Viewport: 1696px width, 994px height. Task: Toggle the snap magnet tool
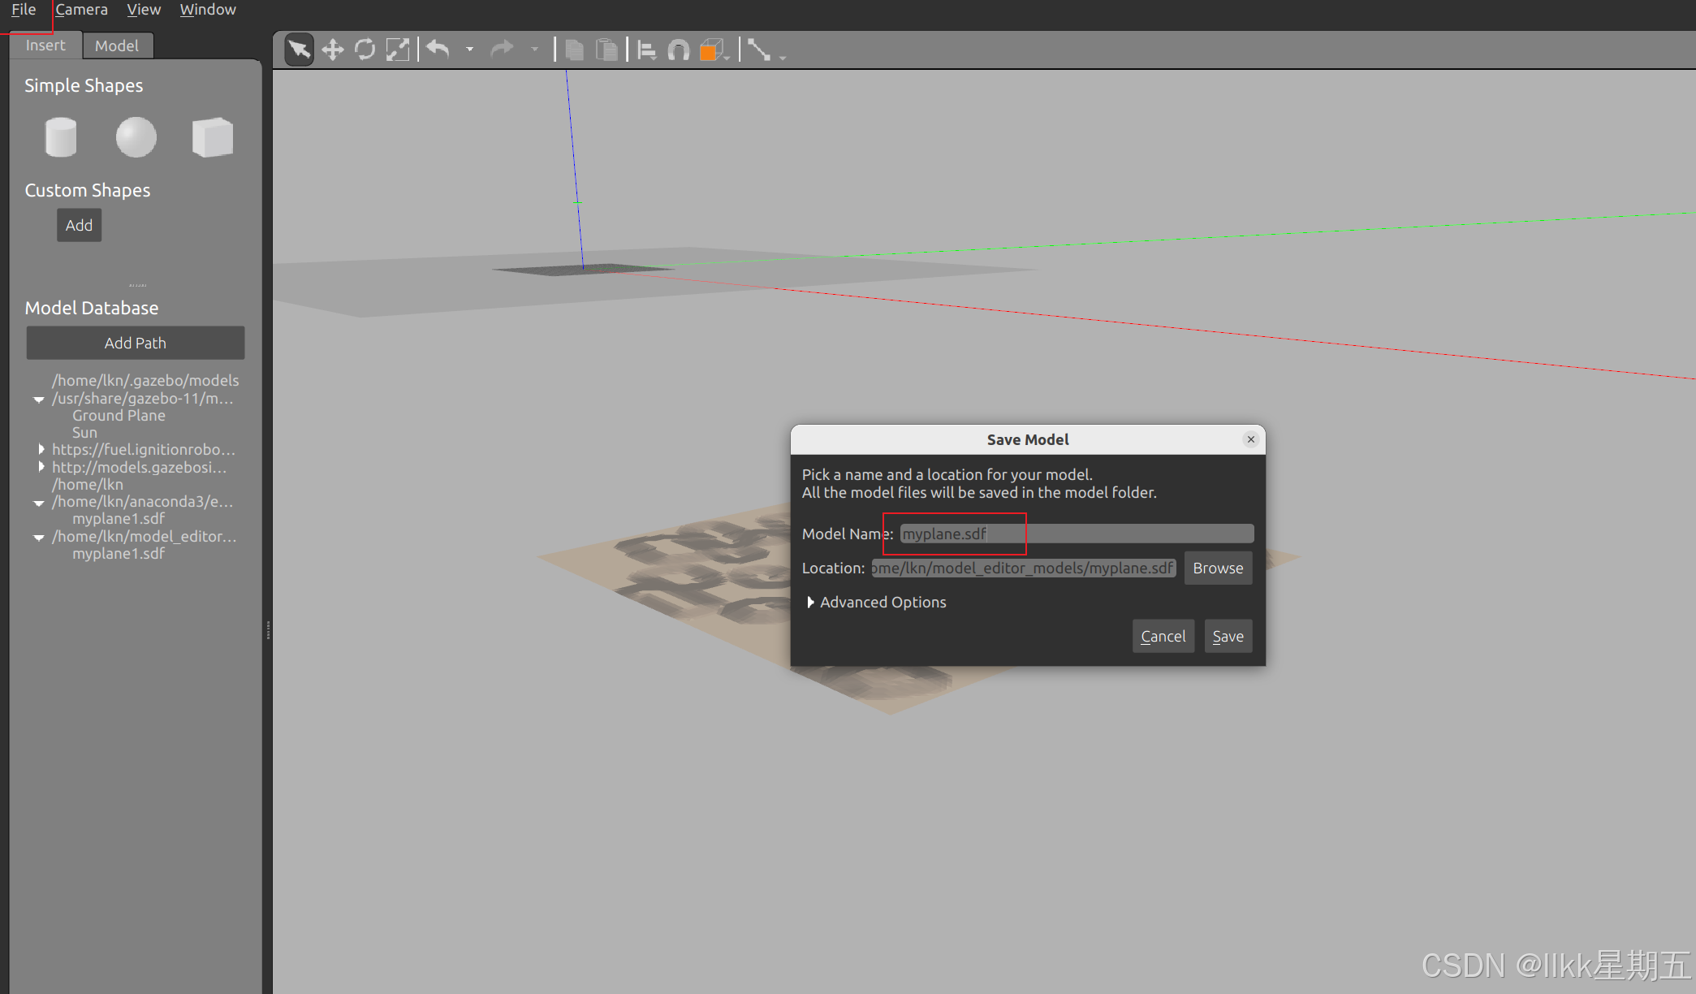tap(679, 50)
